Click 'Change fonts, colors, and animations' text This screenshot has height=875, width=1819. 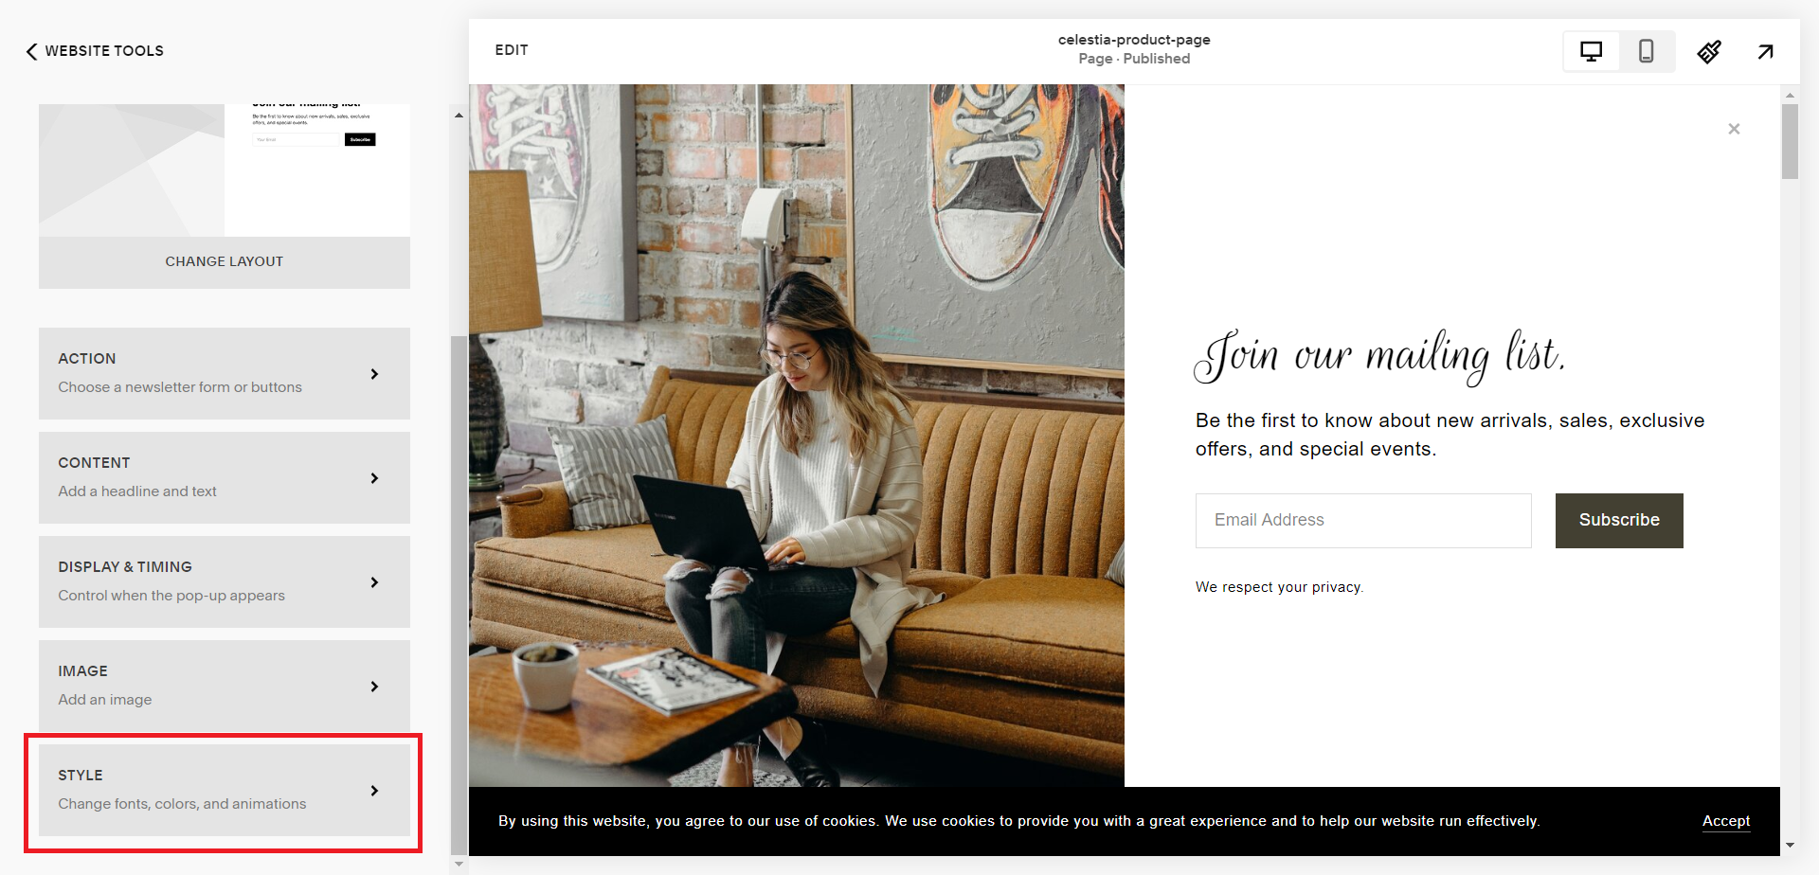pyautogui.click(x=182, y=804)
